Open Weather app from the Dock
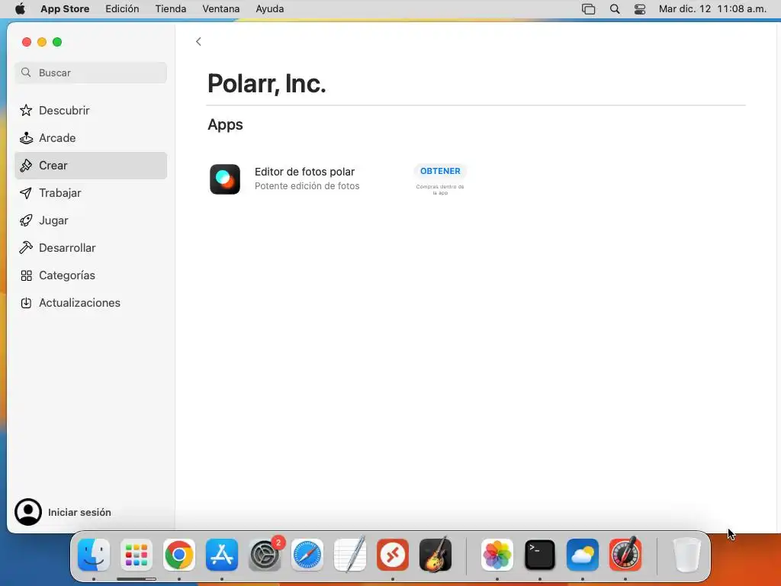Viewport: 781px width, 586px height. [583, 554]
